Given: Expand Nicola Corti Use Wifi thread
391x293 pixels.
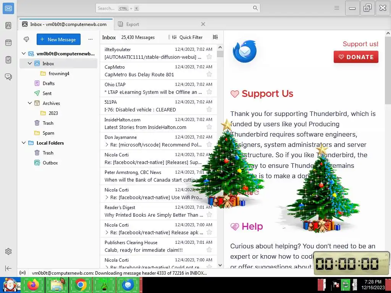Looking at the screenshot, I should (107, 197).
